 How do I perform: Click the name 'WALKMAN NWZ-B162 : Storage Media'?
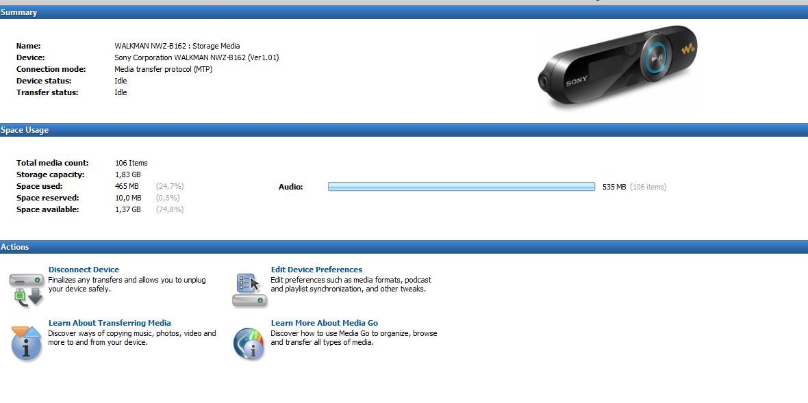tap(177, 46)
